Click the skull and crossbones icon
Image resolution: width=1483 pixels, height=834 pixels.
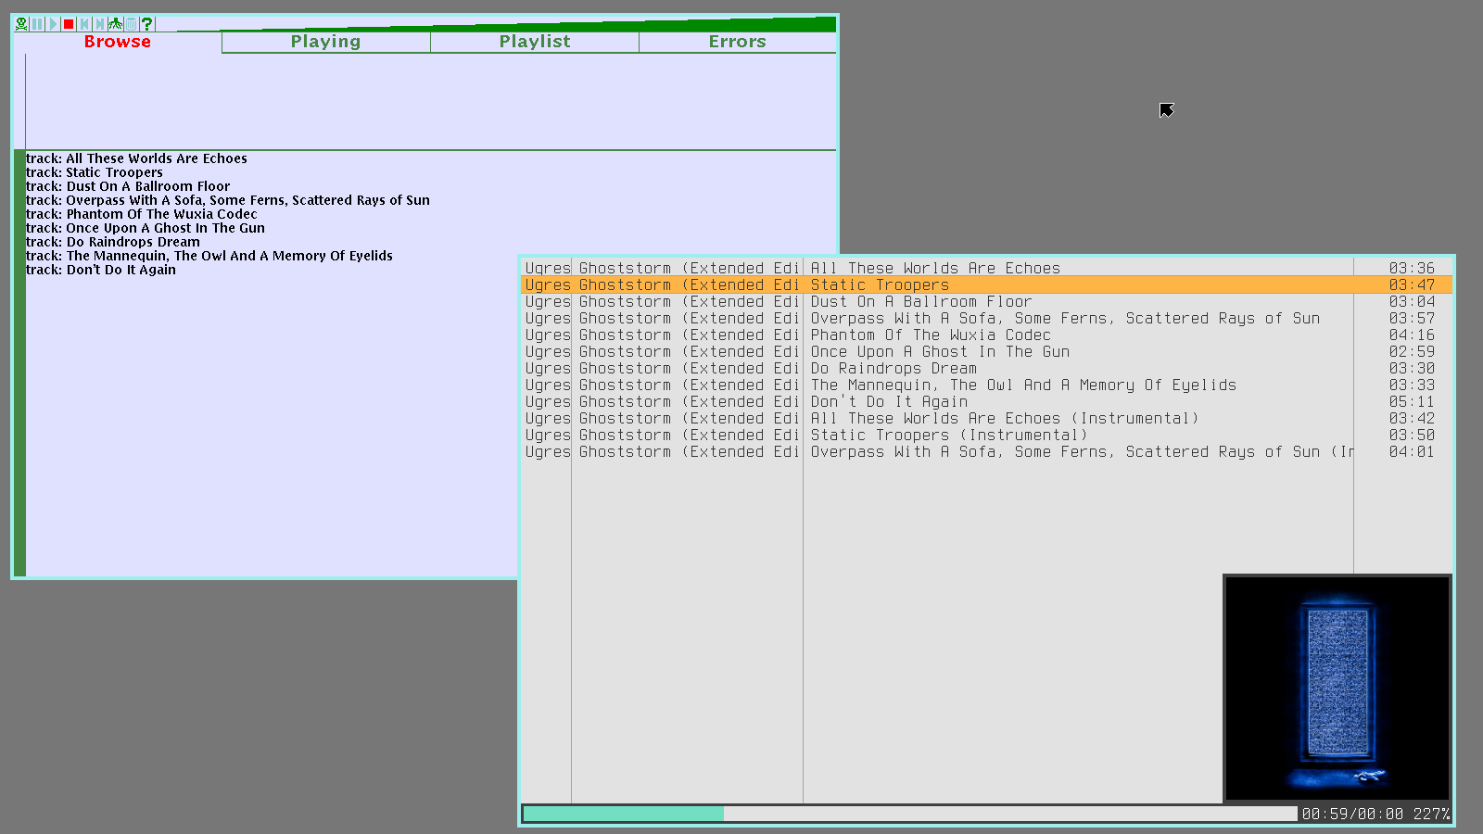click(x=21, y=24)
